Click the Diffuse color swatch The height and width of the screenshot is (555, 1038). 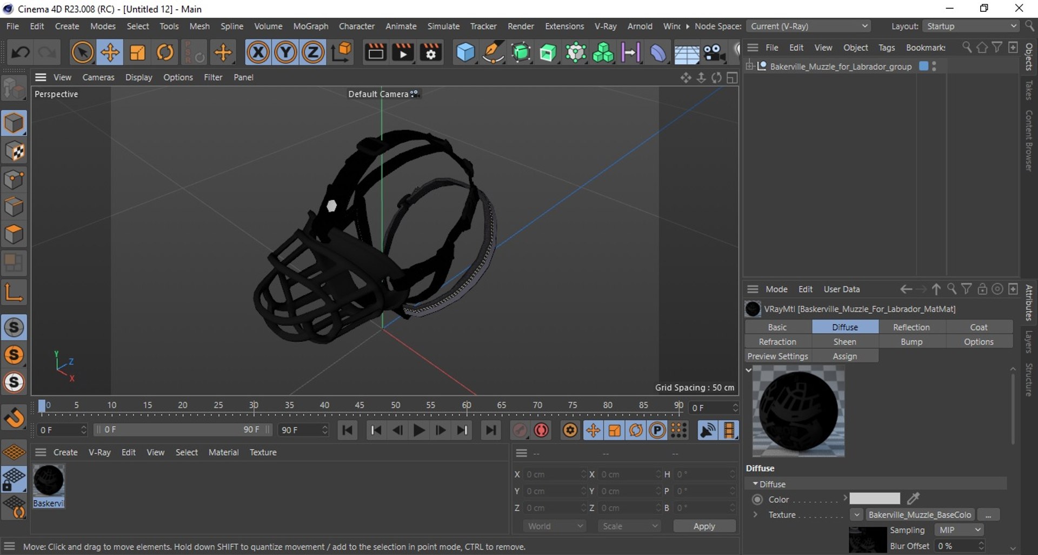tap(874, 499)
